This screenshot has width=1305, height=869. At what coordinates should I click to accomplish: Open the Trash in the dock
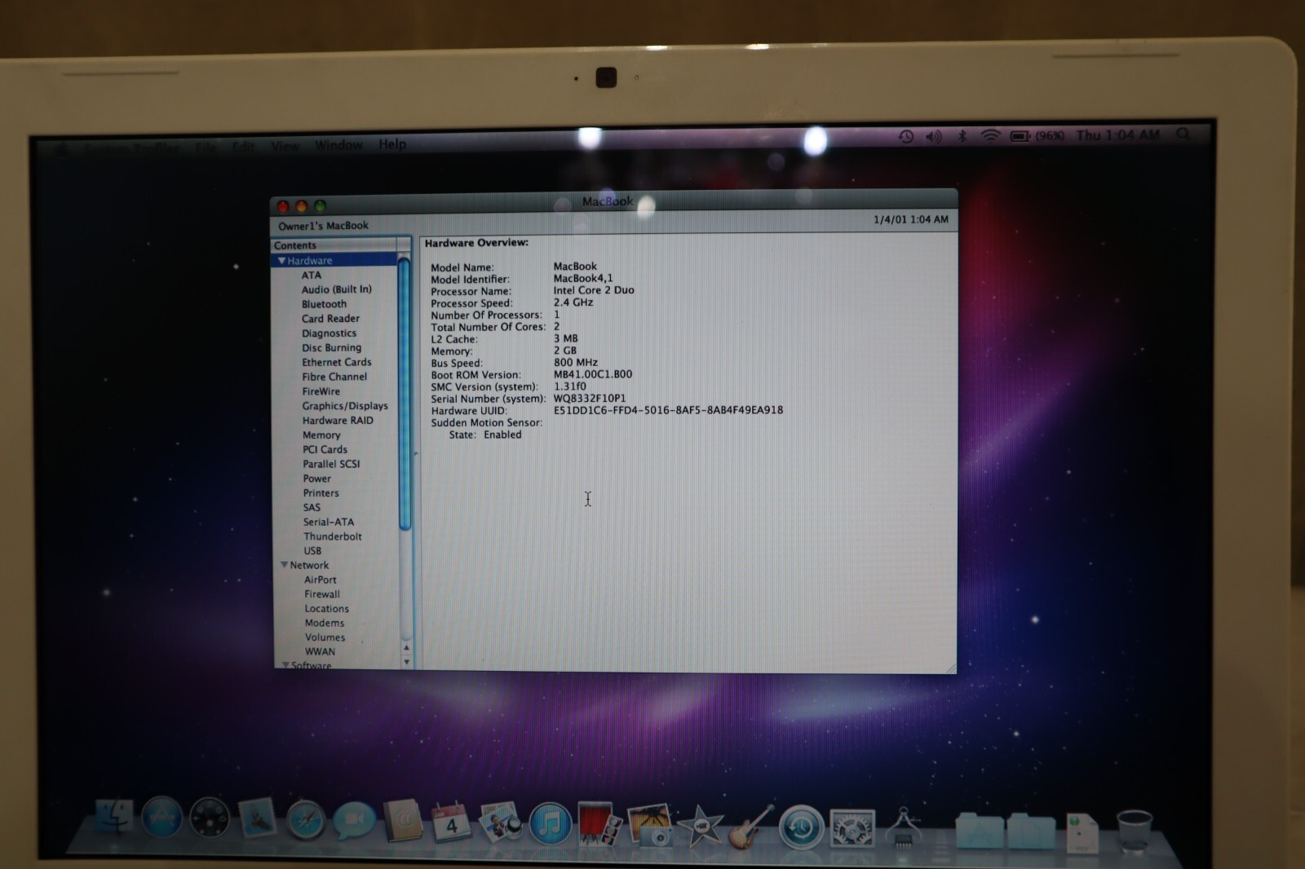(x=1133, y=831)
